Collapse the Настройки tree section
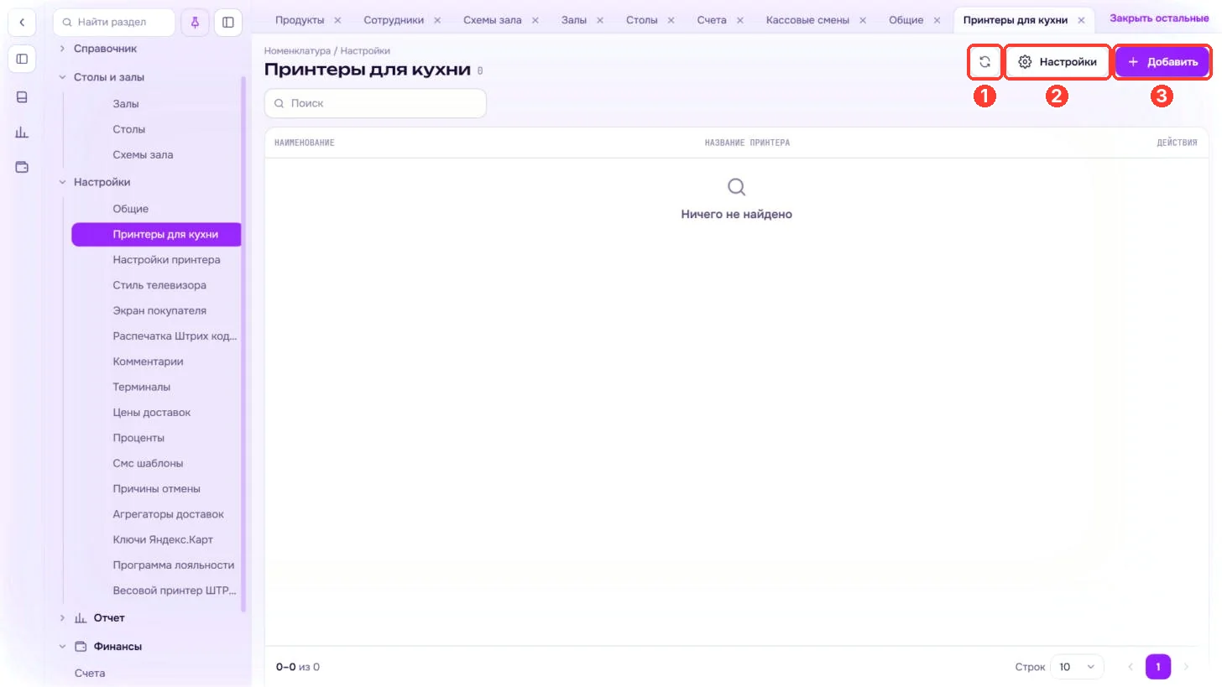The width and height of the screenshot is (1222, 687). click(62, 182)
